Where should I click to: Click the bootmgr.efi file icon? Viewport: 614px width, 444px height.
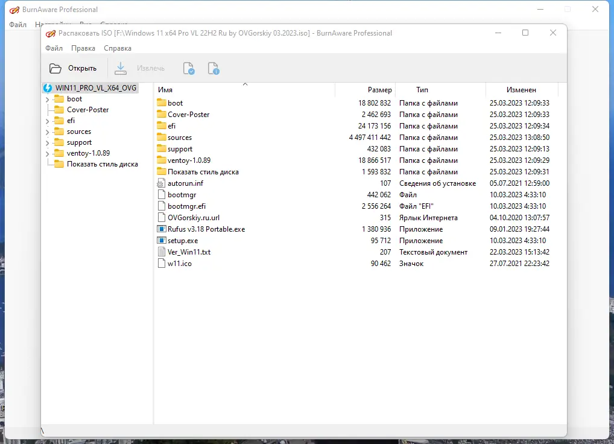click(161, 206)
